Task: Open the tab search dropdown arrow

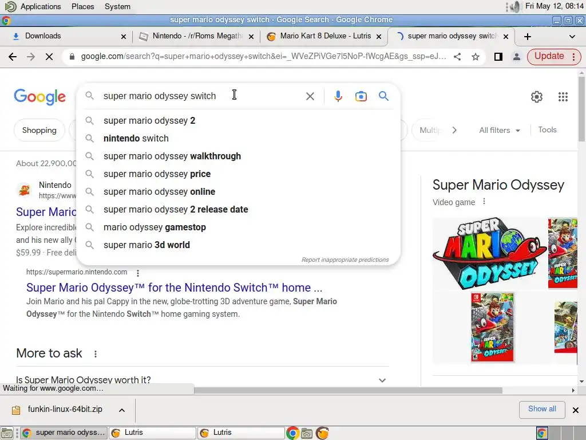Action: click(x=572, y=36)
